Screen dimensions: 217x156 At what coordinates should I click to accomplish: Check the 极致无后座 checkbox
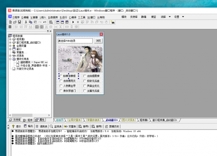click(85, 81)
